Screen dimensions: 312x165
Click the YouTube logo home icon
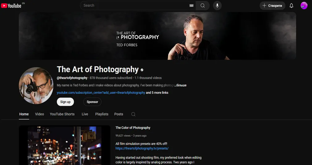(x=11, y=6)
